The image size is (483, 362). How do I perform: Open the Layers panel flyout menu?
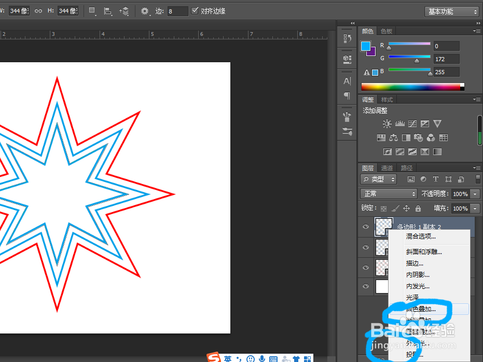coord(477,168)
